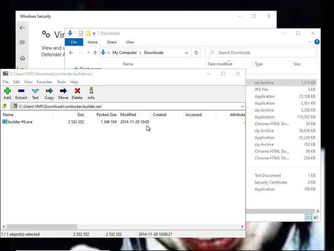Open the Tools menu in 7-Zip
This screenshot has width=334, height=251.
point(61,82)
